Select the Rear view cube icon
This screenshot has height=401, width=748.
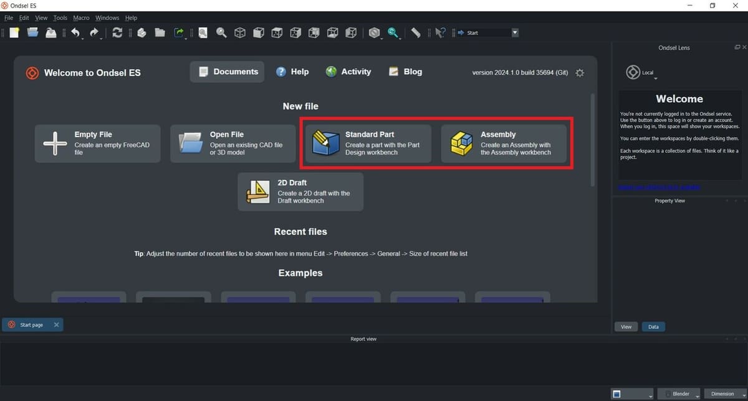coord(314,33)
